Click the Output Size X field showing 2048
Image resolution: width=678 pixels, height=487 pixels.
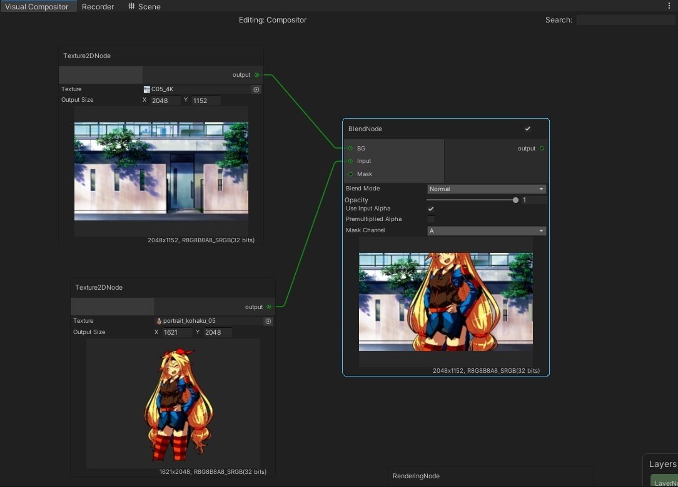(166, 101)
